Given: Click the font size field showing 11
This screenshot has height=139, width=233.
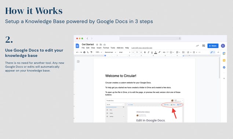Looking at the screenshot, I should point(137,52).
